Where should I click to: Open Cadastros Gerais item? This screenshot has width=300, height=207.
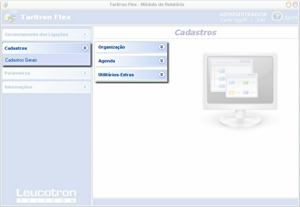coord(47,60)
